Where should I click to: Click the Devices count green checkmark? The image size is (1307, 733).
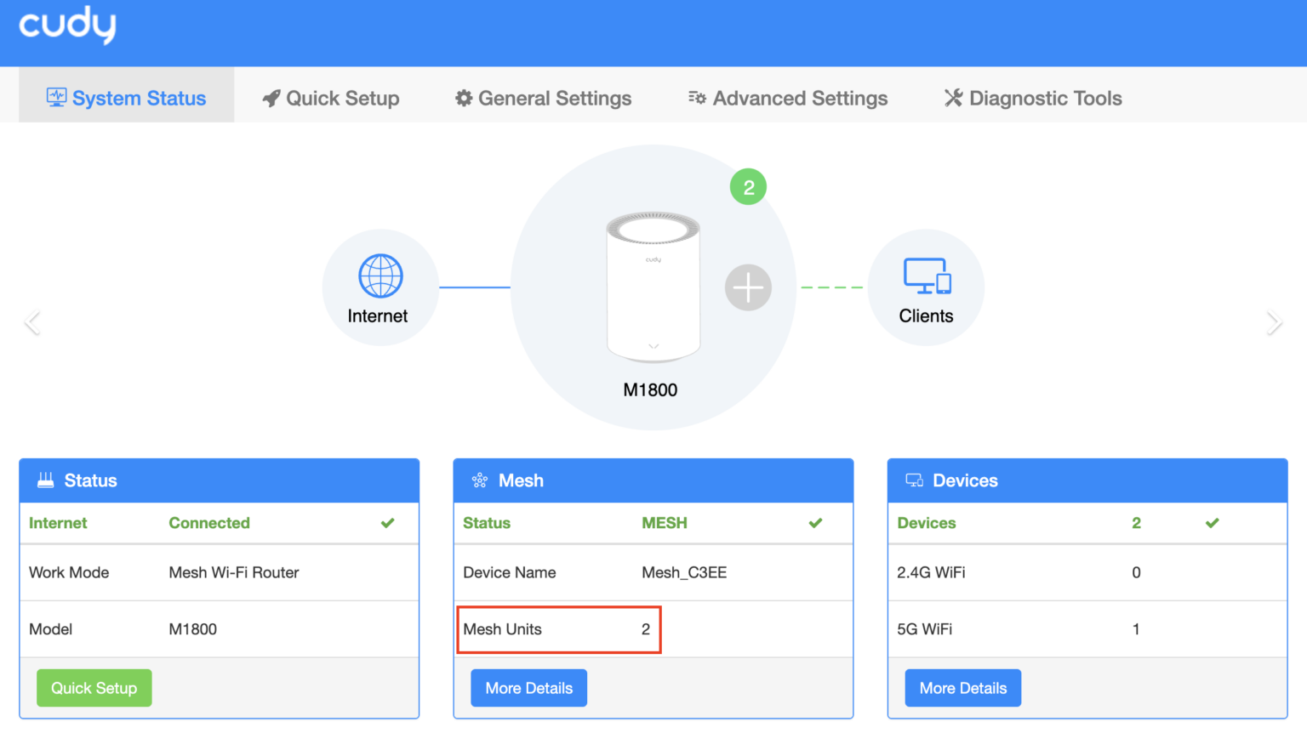pyautogui.click(x=1212, y=523)
